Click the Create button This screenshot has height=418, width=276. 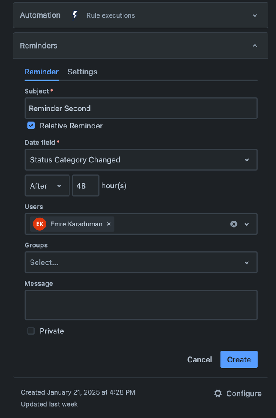[x=239, y=359]
